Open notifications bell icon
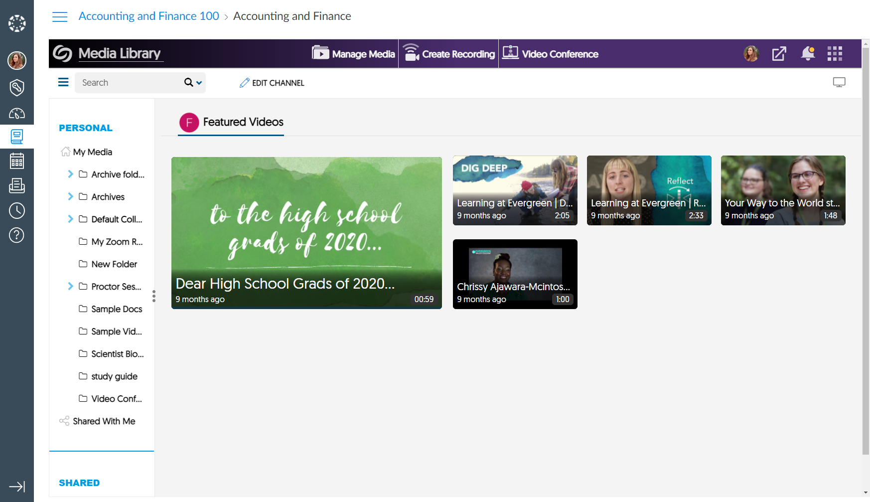Viewport: 870px width, 502px height. click(808, 53)
